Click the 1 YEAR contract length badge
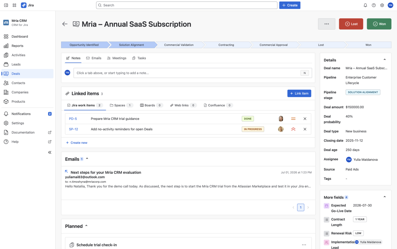Screen dimensions: 397x249 (360, 219)
